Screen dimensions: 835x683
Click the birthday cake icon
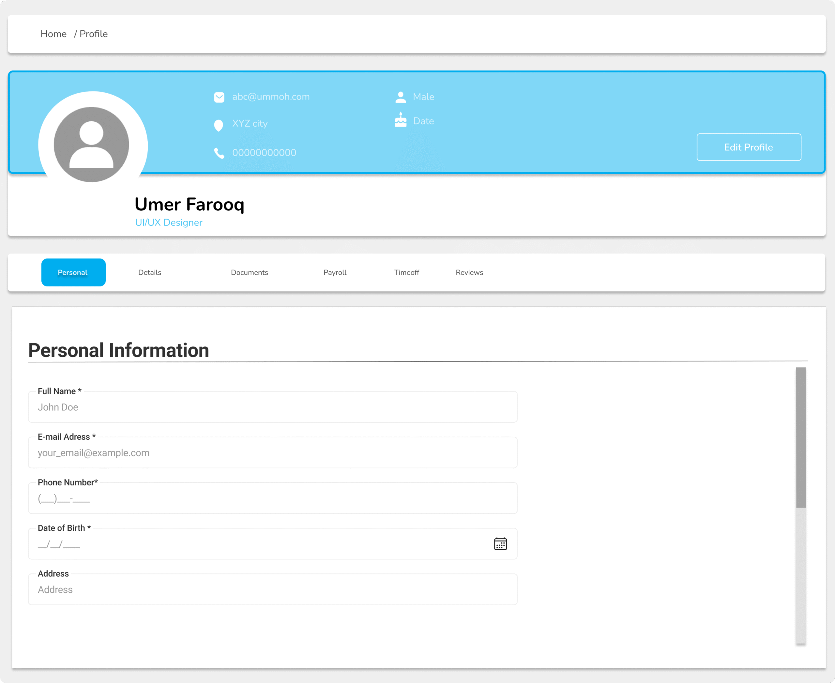coord(401,120)
